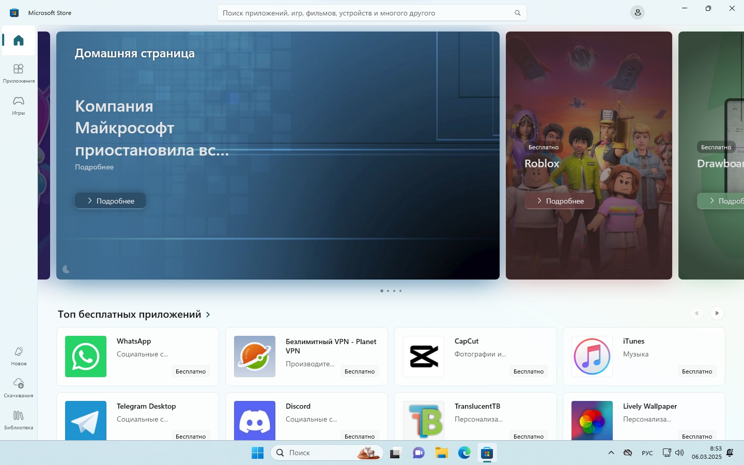744x465 pixels.
Task: Click the Microsoft Store taskbar icon
Action: click(487, 453)
